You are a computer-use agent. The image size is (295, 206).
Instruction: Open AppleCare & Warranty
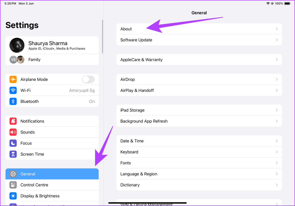[199, 60]
